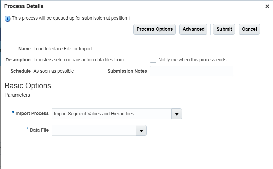Click the As soon as possible schedule value
This screenshot has height=169, width=273.
(54, 71)
